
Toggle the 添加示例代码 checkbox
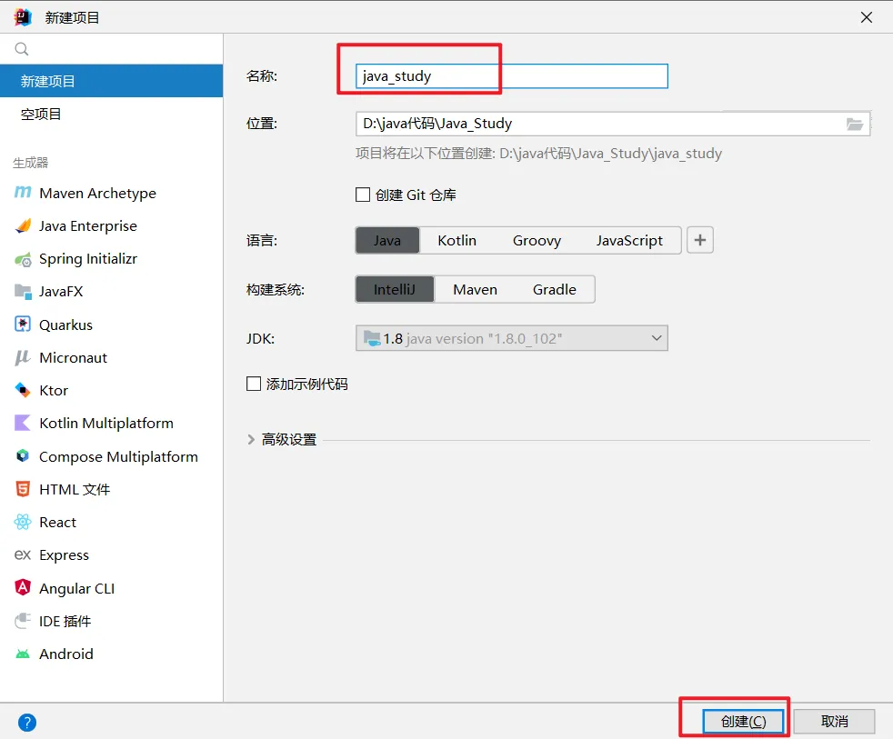254,384
